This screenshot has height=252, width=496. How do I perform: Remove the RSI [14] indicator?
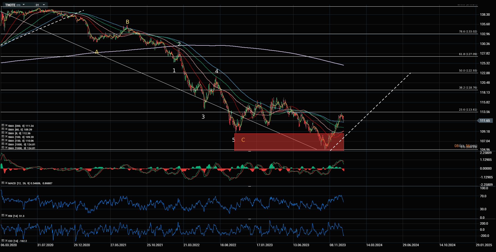tap(6, 216)
